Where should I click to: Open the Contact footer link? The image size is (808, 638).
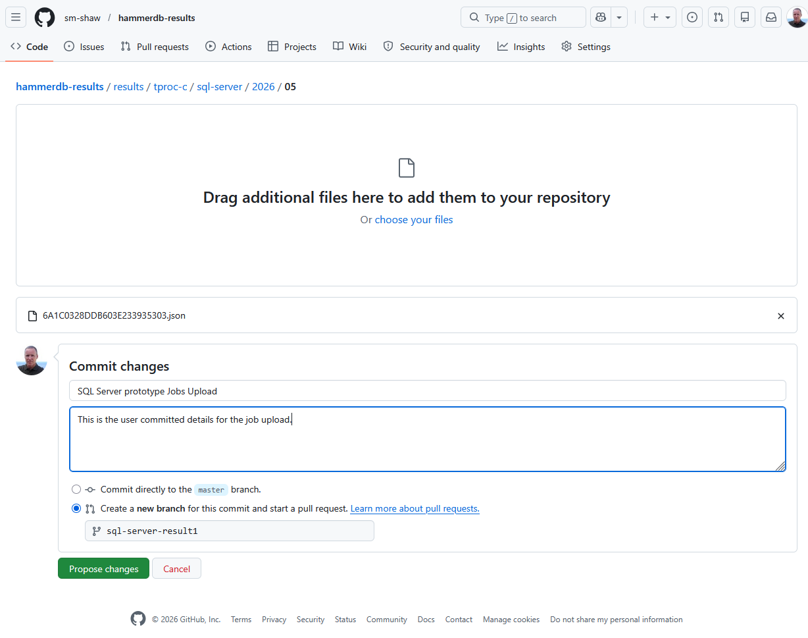459,620
